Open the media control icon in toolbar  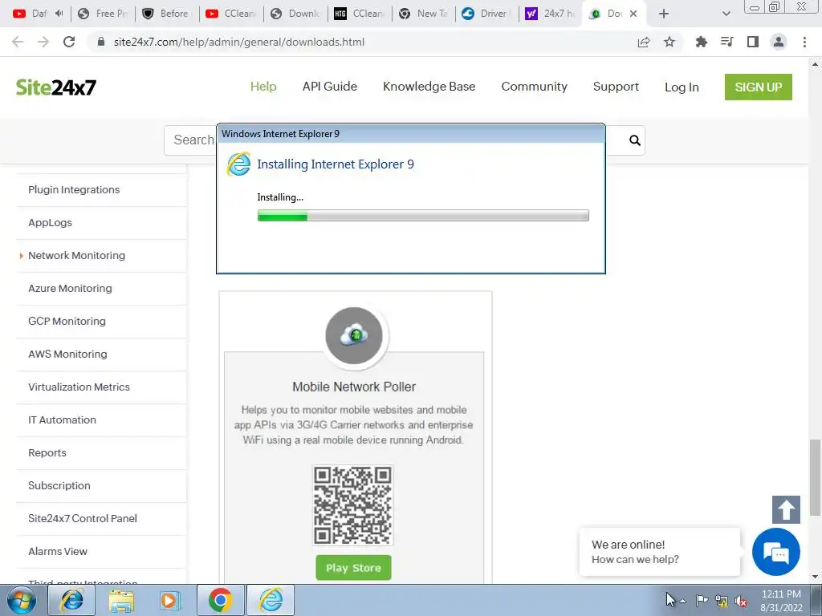pyautogui.click(x=727, y=42)
